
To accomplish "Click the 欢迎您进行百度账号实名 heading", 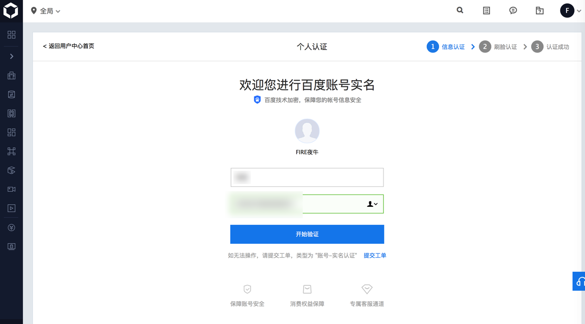I will click(x=307, y=85).
